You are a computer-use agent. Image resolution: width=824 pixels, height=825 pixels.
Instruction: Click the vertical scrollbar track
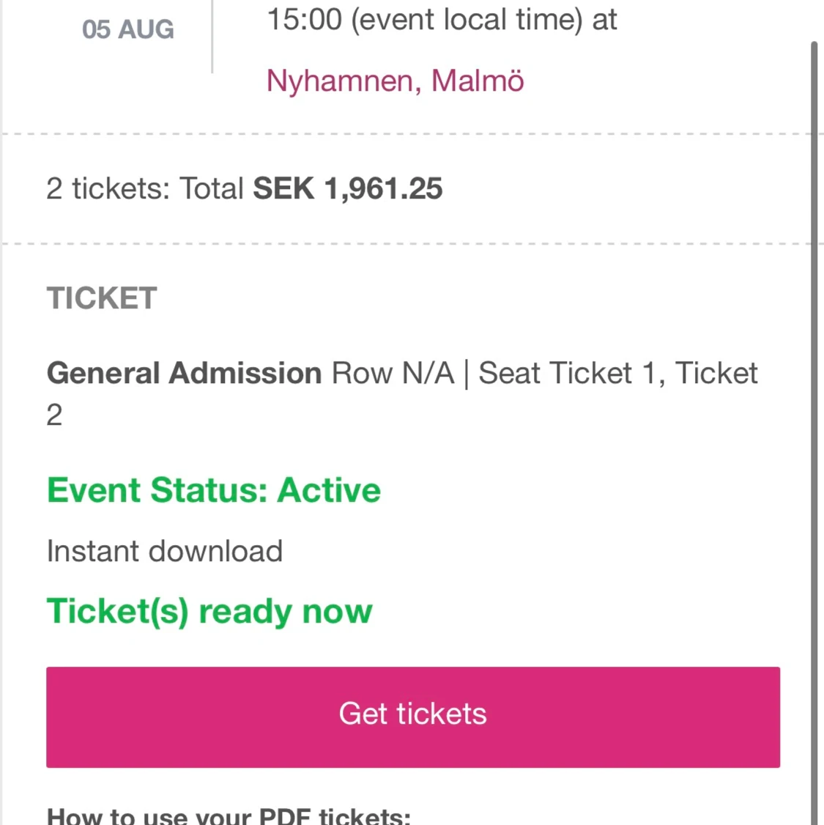[814, 440]
